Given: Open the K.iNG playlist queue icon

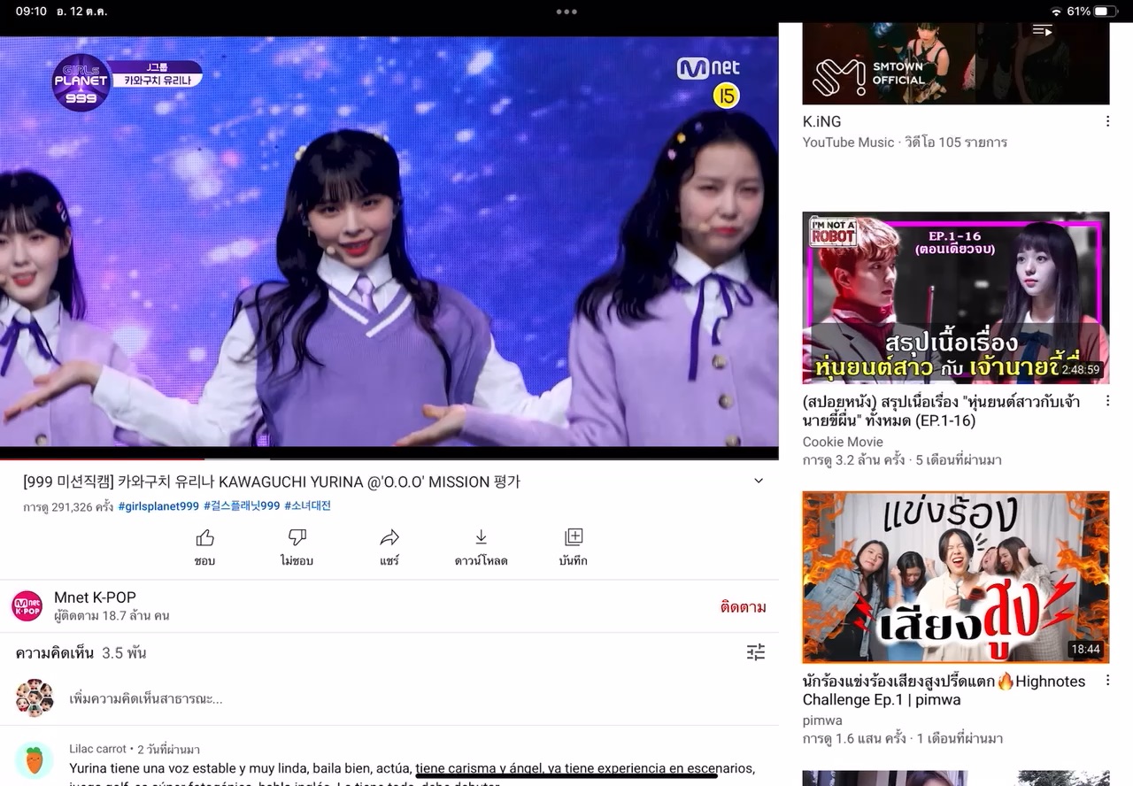Looking at the screenshot, I should (x=1042, y=31).
